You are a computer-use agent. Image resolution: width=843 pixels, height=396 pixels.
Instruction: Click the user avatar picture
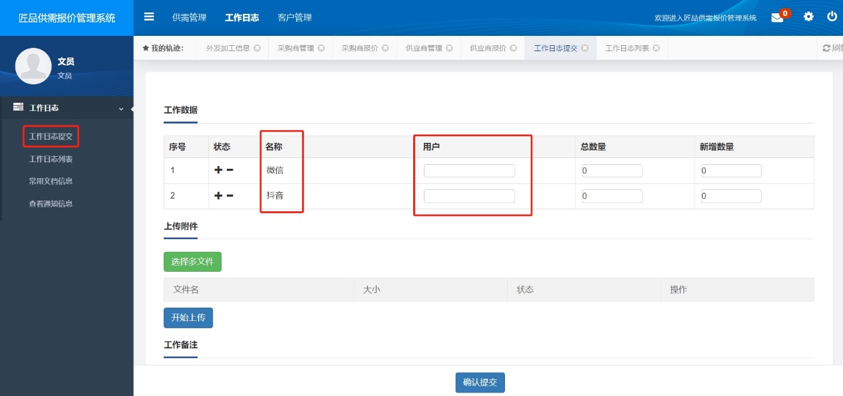[33, 66]
